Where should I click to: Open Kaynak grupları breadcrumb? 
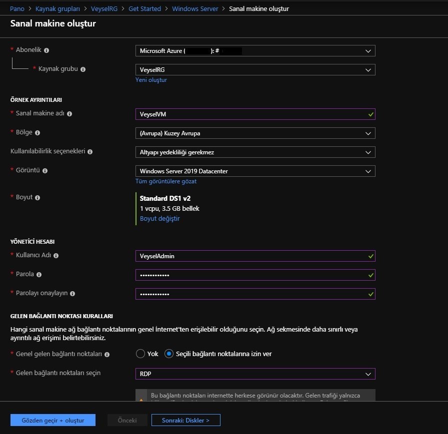pyautogui.click(x=57, y=9)
